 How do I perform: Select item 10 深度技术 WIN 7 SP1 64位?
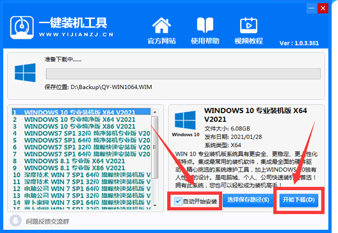[81, 175]
